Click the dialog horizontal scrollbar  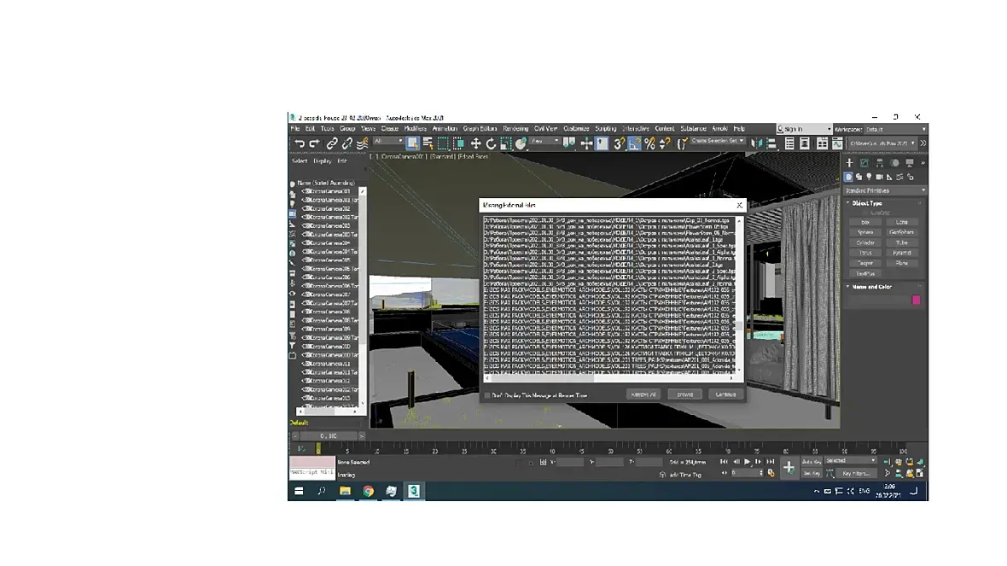(608, 378)
